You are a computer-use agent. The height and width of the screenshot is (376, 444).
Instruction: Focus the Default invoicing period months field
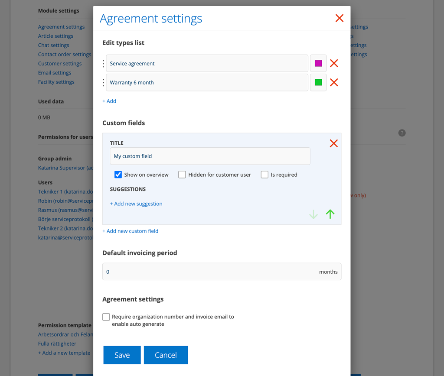[222, 272]
